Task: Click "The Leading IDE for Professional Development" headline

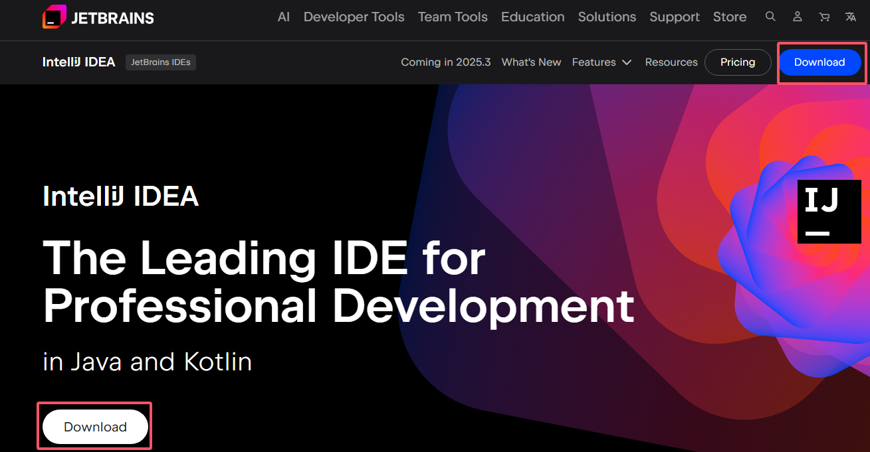Action: tap(338, 281)
